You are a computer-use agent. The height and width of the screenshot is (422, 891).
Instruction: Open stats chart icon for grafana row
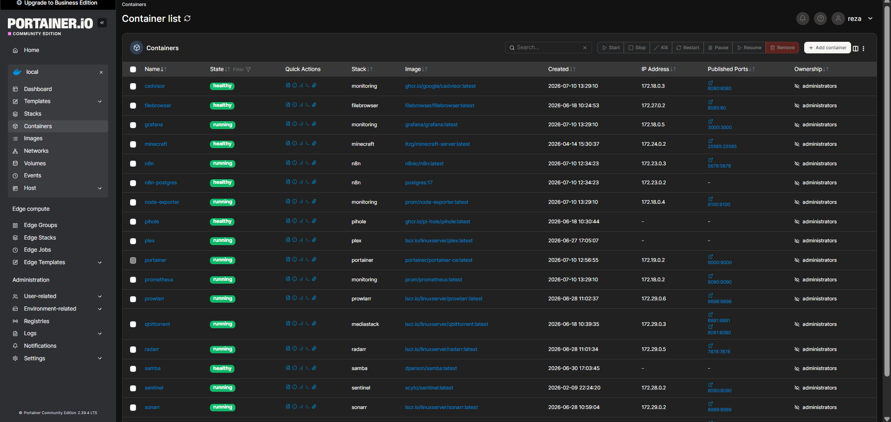301,124
